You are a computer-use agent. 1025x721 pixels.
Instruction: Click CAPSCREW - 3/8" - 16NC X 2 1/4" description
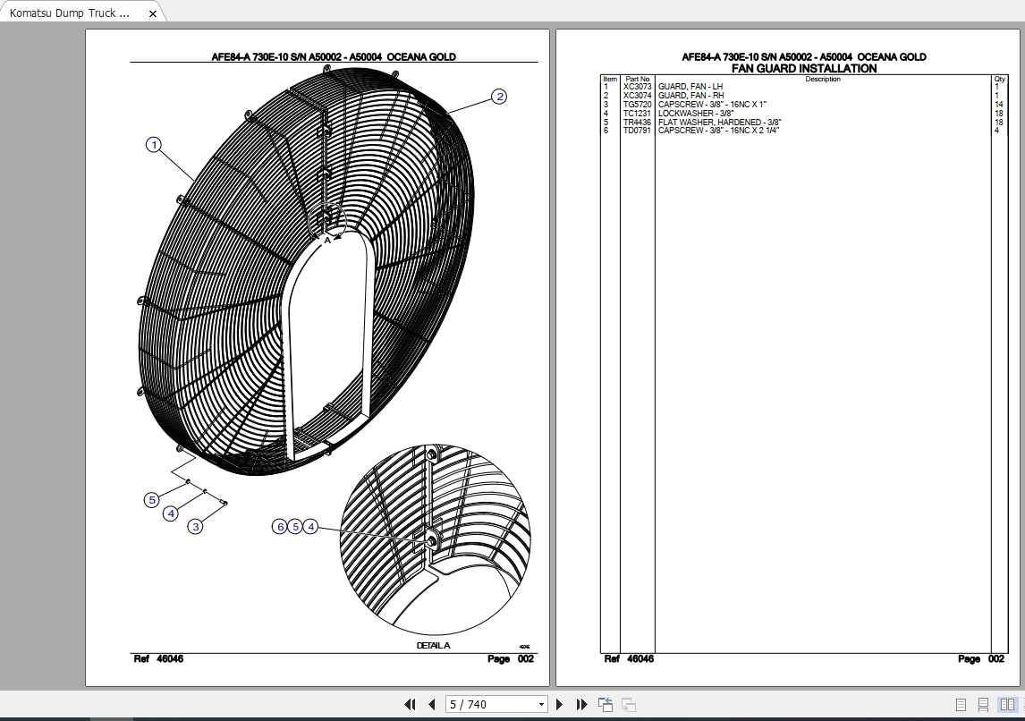719,131
